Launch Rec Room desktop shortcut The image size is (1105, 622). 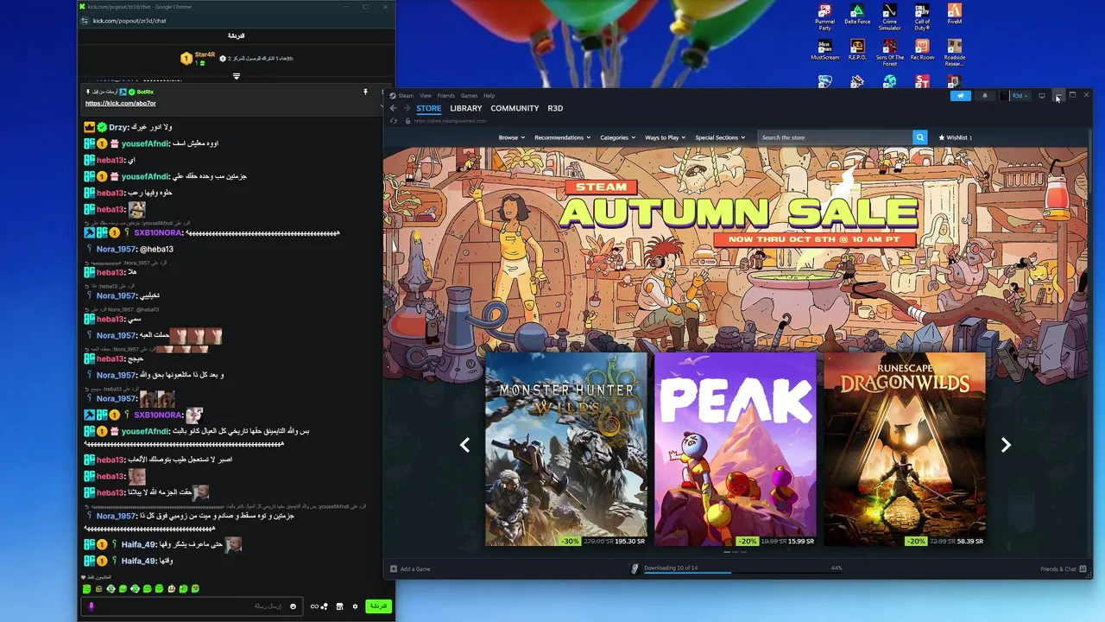[x=922, y=50]
